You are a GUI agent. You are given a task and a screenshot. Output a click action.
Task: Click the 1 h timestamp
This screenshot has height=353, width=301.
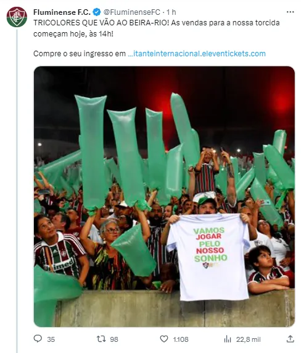click(x=171, y=12)
